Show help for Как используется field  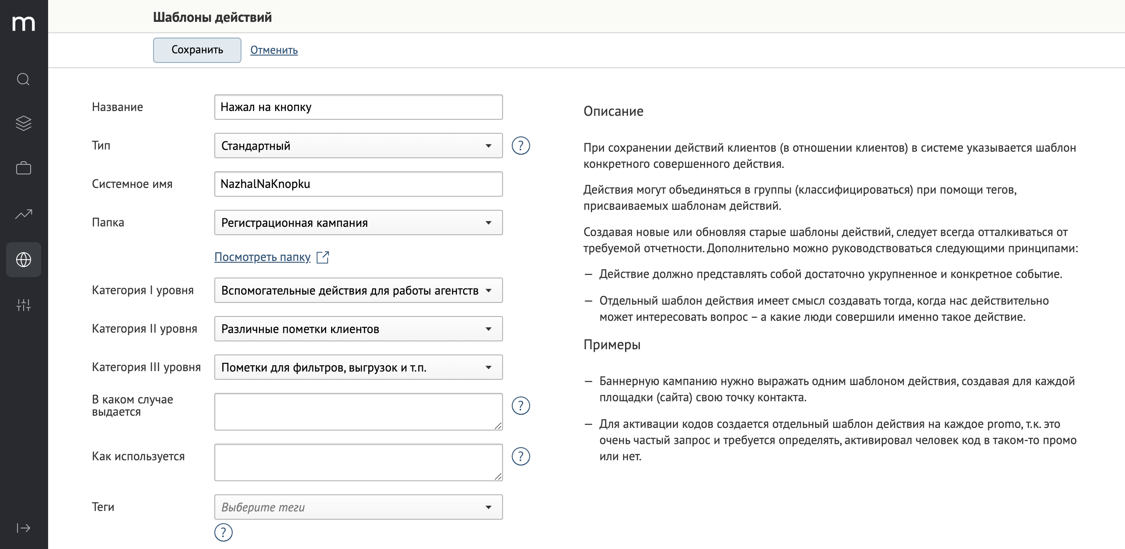click(521, 456)
